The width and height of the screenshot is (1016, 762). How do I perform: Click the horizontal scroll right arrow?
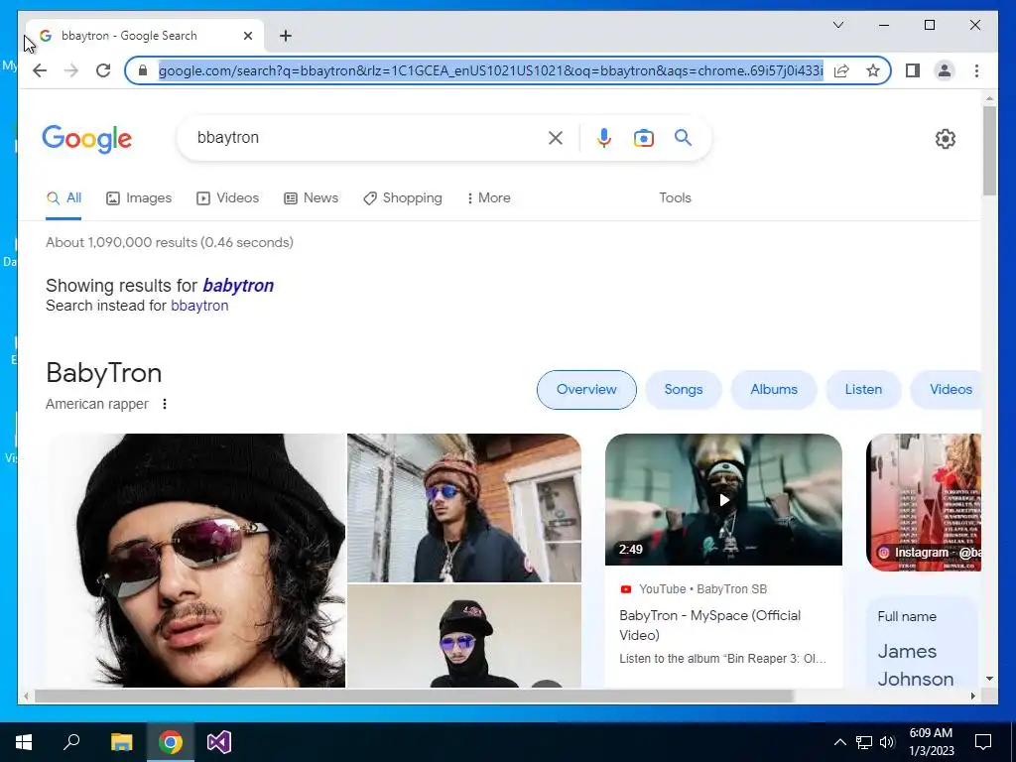tap(973, 697)
